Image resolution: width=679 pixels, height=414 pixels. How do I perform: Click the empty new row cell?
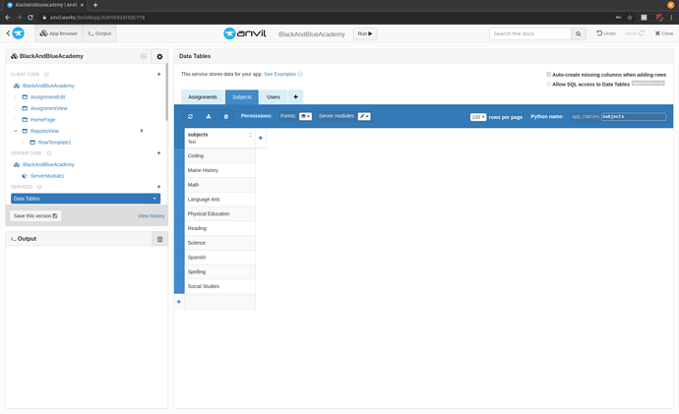click(220, 302)
